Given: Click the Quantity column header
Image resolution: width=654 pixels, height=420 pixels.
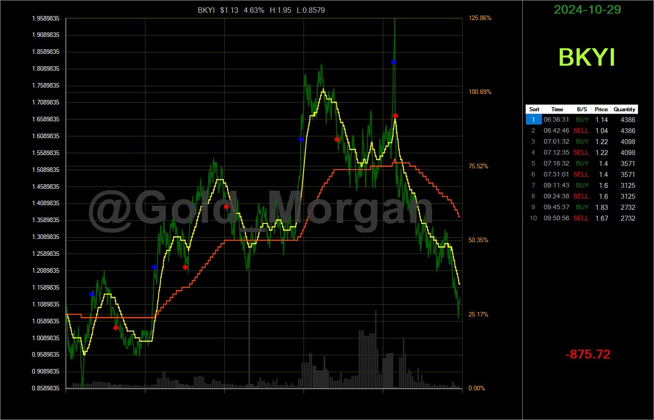Looking at the screenshot, I should (624, 109).
